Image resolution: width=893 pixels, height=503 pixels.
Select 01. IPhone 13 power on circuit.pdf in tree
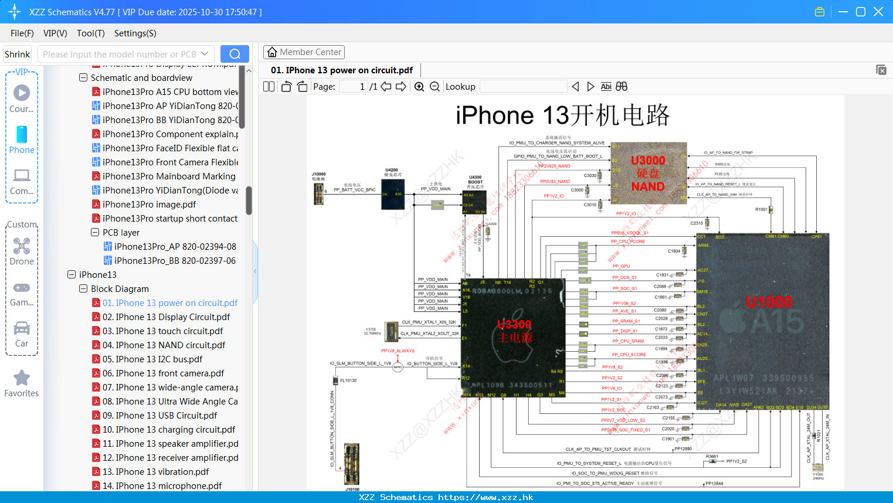coord(170,303)
